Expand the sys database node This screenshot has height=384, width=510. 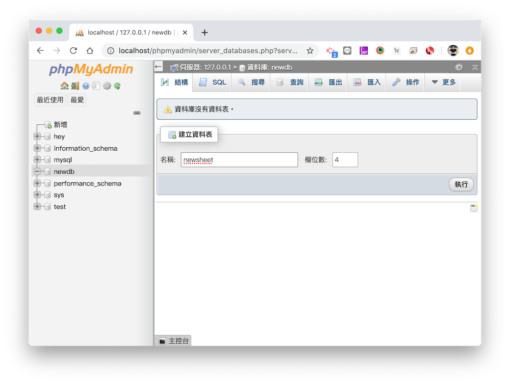click(37, 195)
